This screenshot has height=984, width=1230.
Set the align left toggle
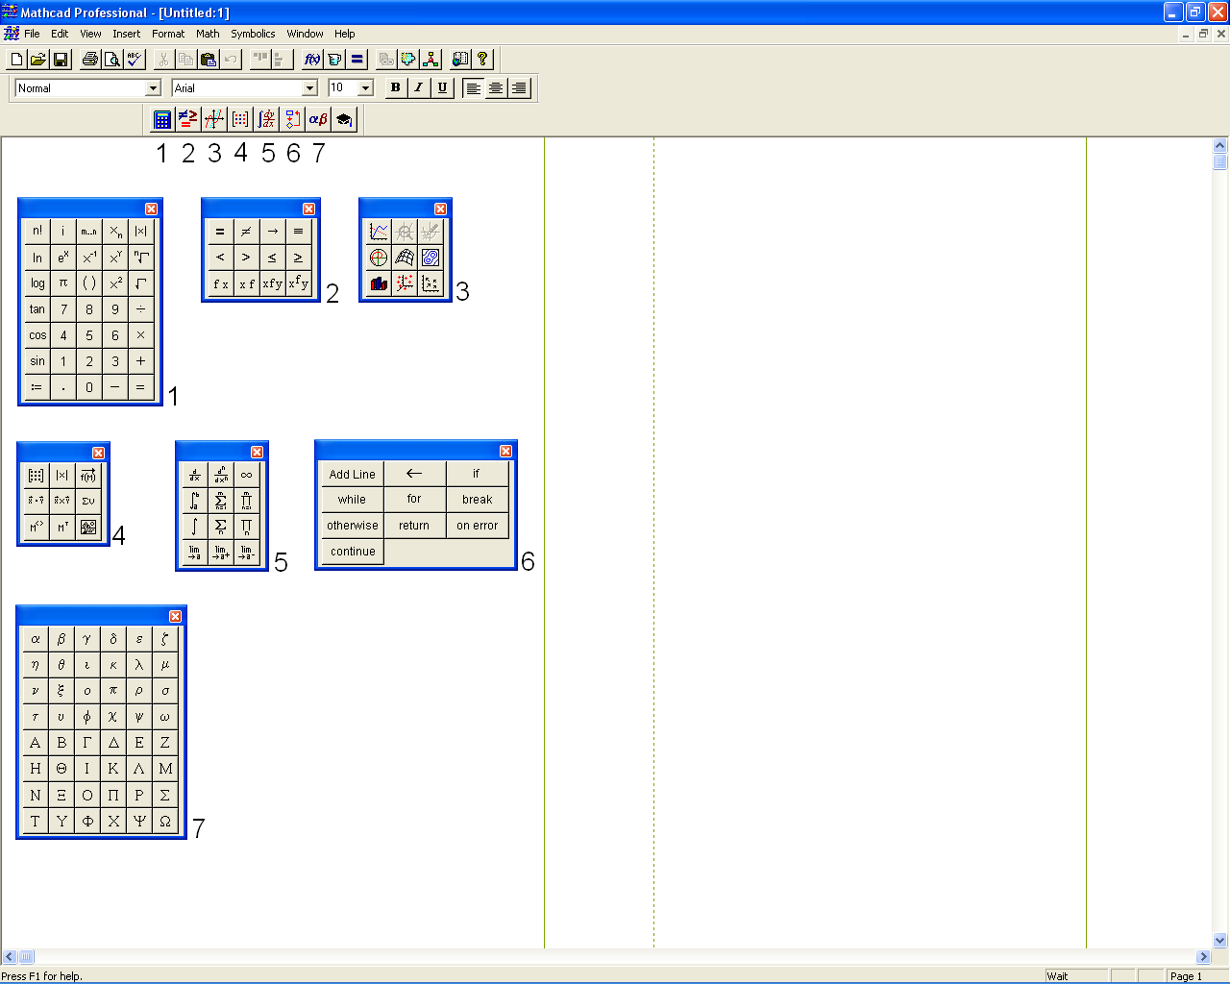pyautogui.click(x=473, y=87)
